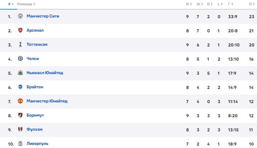Sort table by Команда column header
The image size is (257, 148).
tap(26, 4)
